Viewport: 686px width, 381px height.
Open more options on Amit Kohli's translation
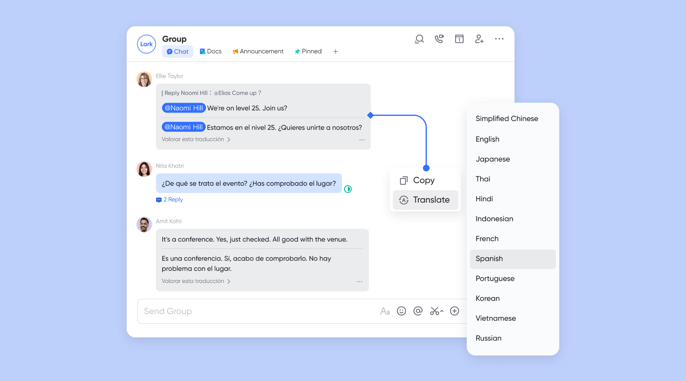pos(360,282)
